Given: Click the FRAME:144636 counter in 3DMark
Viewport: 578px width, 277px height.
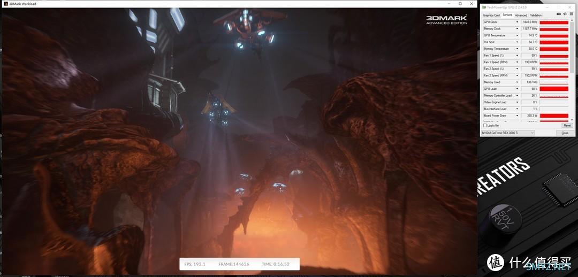Looking at the screenshot, I should [234, 264].
